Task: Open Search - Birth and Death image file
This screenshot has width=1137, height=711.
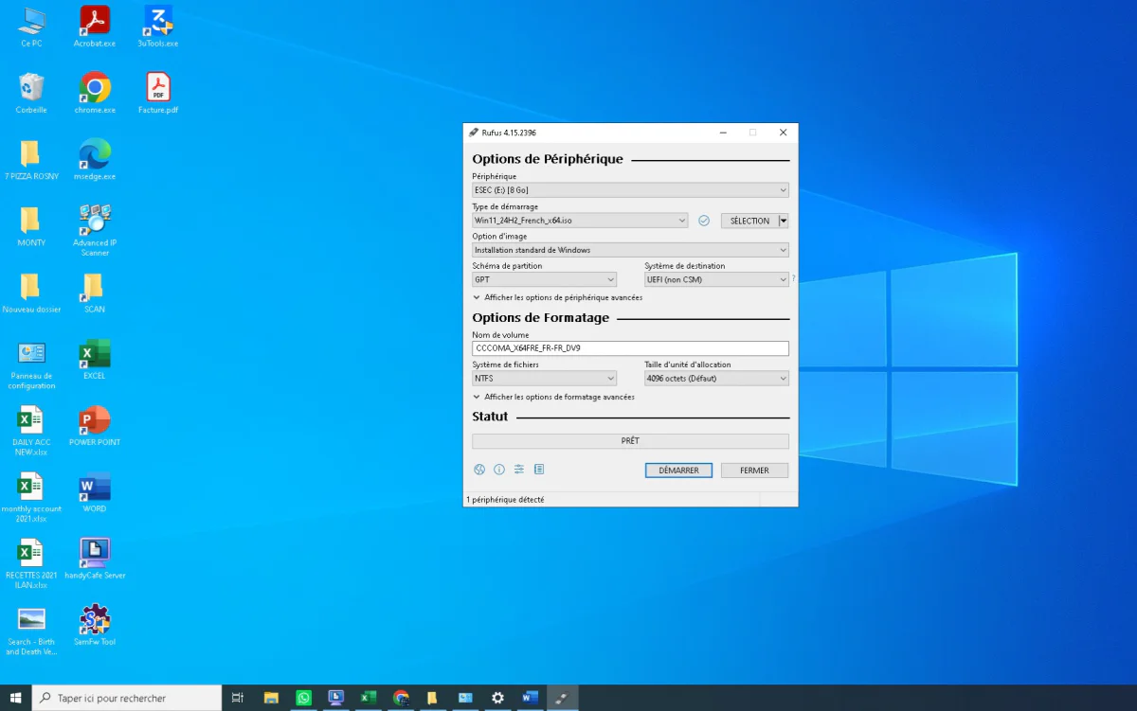Action: pyautogui.click(x=31, y=631)
